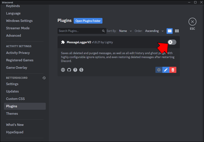The image size is (204, 142).
Task: Click the MessageLoggerV2 plugin title
Action: coord(79,42)
